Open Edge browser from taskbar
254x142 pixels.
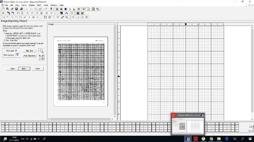[x=227, y=138]
